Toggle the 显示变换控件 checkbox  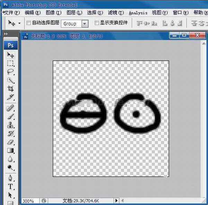click(97, 23)
